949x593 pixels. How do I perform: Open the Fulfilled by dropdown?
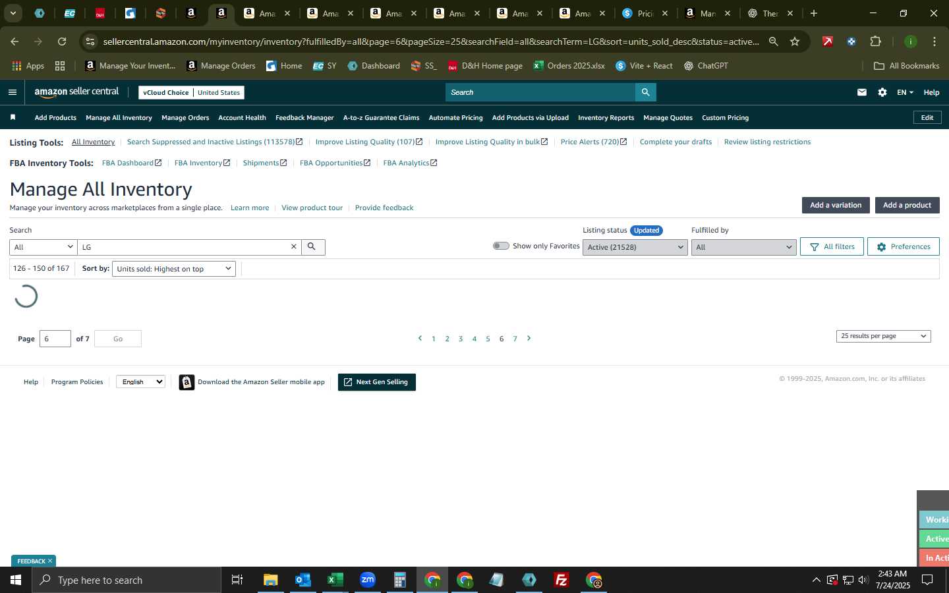coord(743,247)
